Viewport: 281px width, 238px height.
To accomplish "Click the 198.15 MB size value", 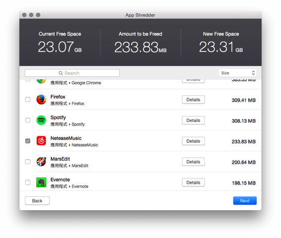I will [x=244, y=183].
